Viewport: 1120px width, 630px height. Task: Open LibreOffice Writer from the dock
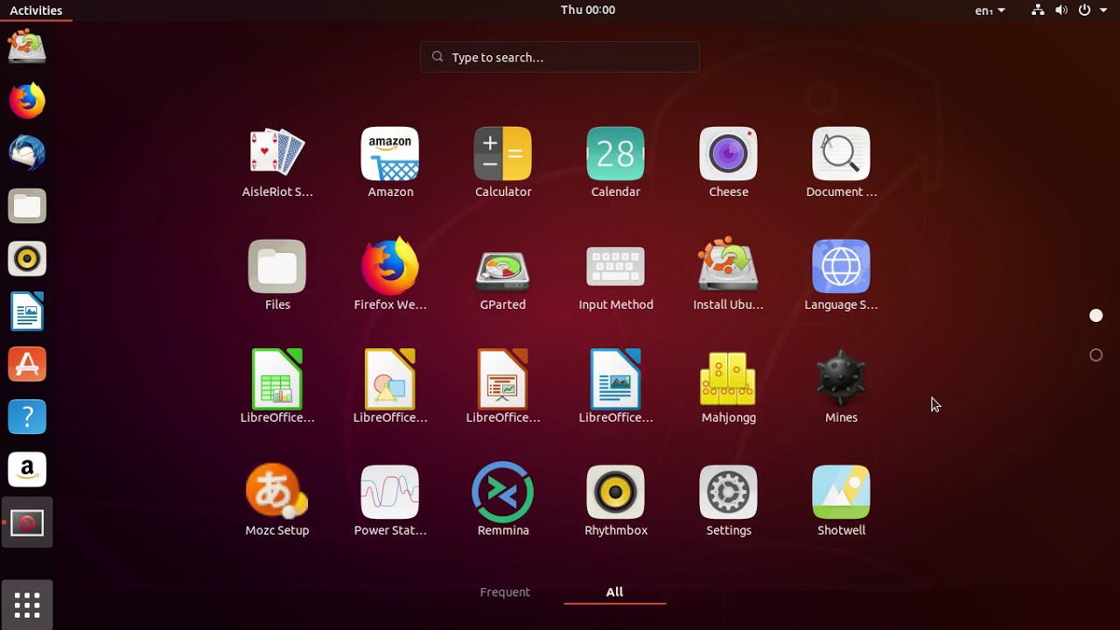click(x=27, y=311)
